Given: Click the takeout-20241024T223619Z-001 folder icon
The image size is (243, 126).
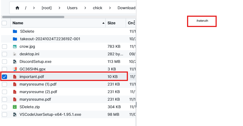Looking at the screenshot, I should click(15, 39).
